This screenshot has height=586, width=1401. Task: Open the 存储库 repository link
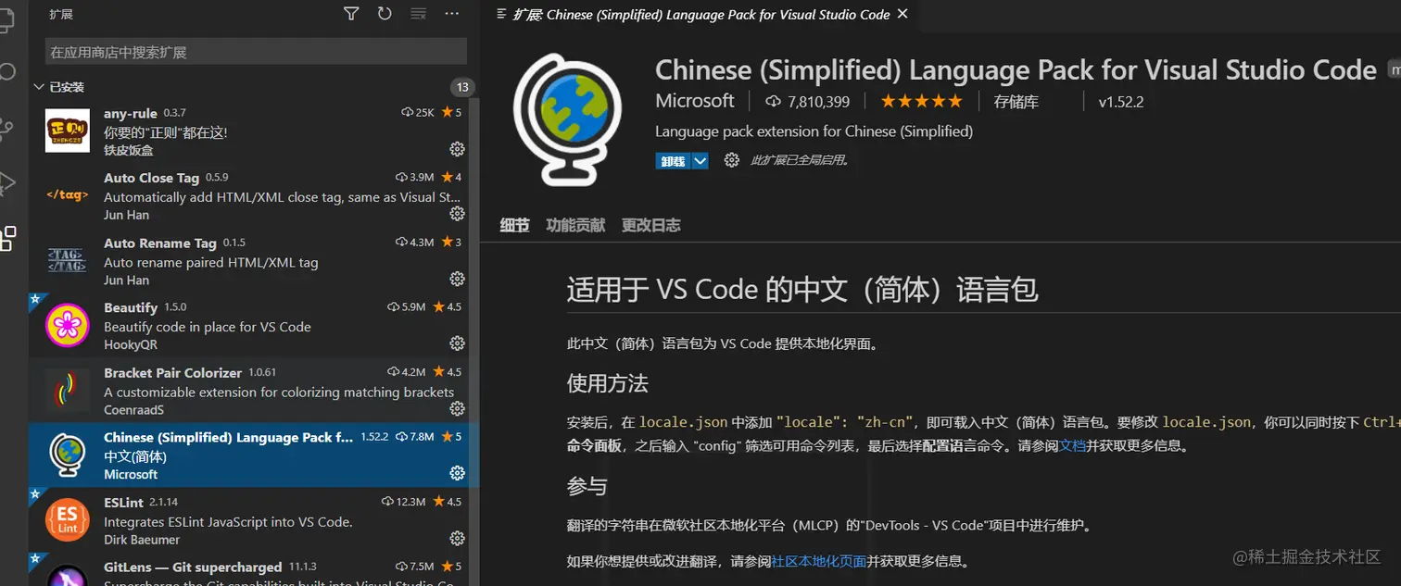[x=1016, y=102]
